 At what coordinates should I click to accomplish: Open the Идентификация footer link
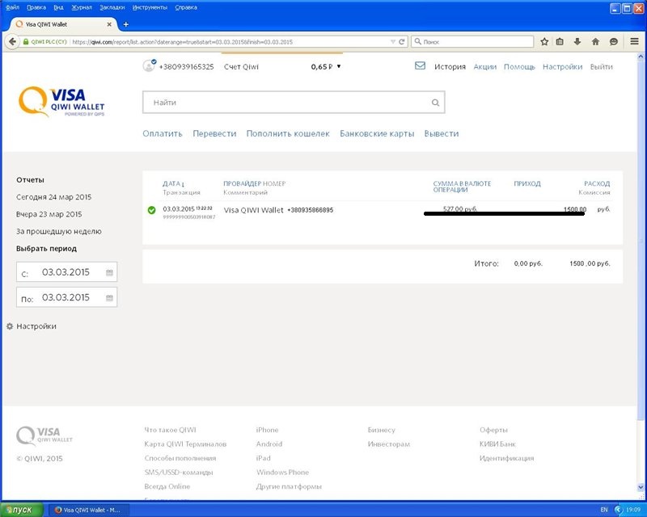pos(507,458)
